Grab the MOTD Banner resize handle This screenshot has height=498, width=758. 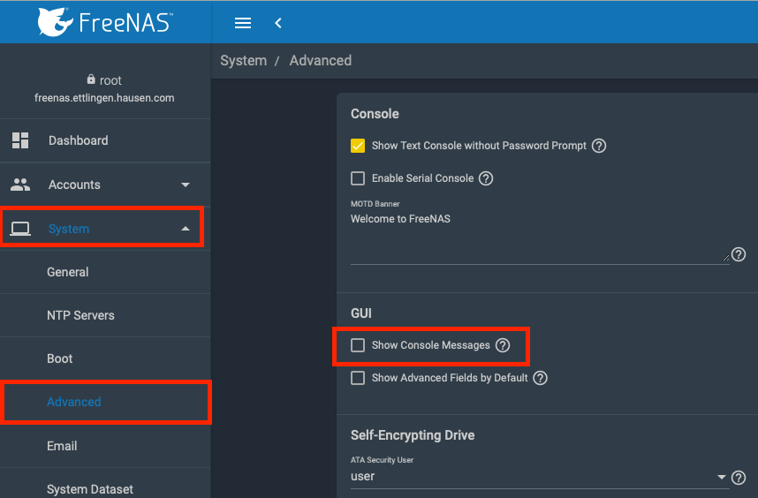coord(725,258)
